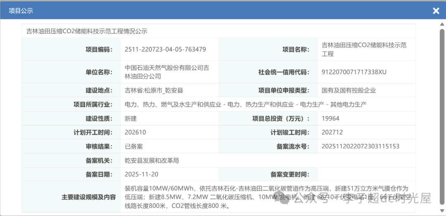Image resolution: width=446 pixels, height=216 pixels.
Task: Click the 国有及国有控股企业 value
Action: [349, 90]
